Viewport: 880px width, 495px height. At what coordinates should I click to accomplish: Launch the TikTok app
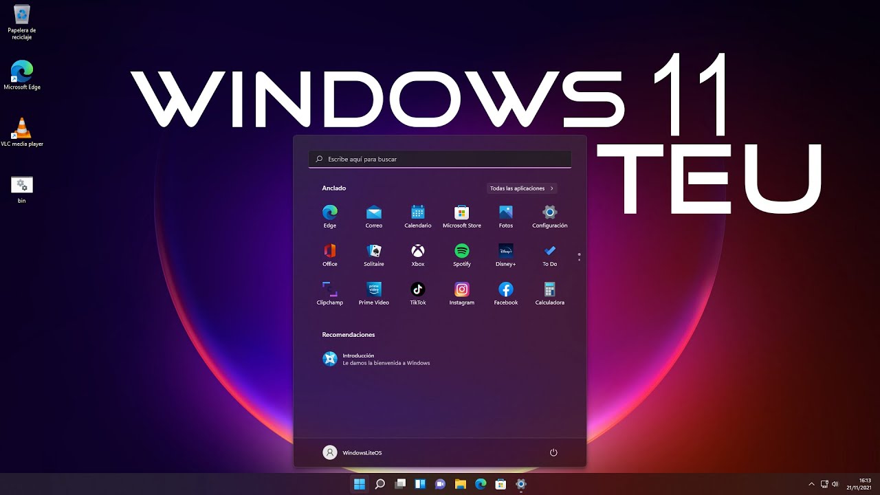tap(418, 293)
